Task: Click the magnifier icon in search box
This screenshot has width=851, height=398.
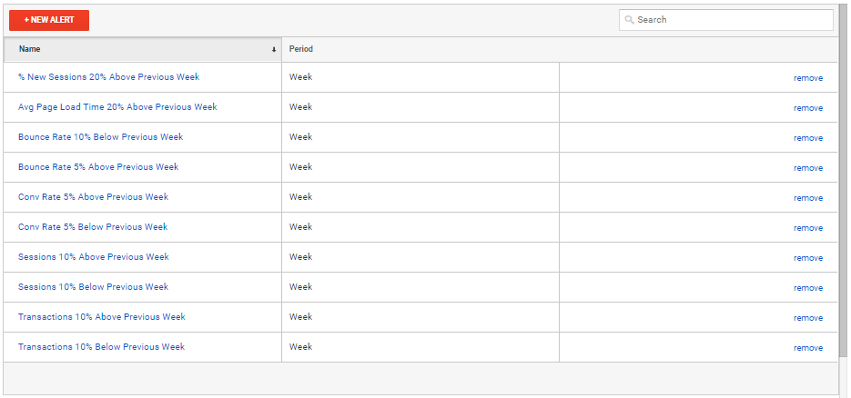Action: [629, 19]
